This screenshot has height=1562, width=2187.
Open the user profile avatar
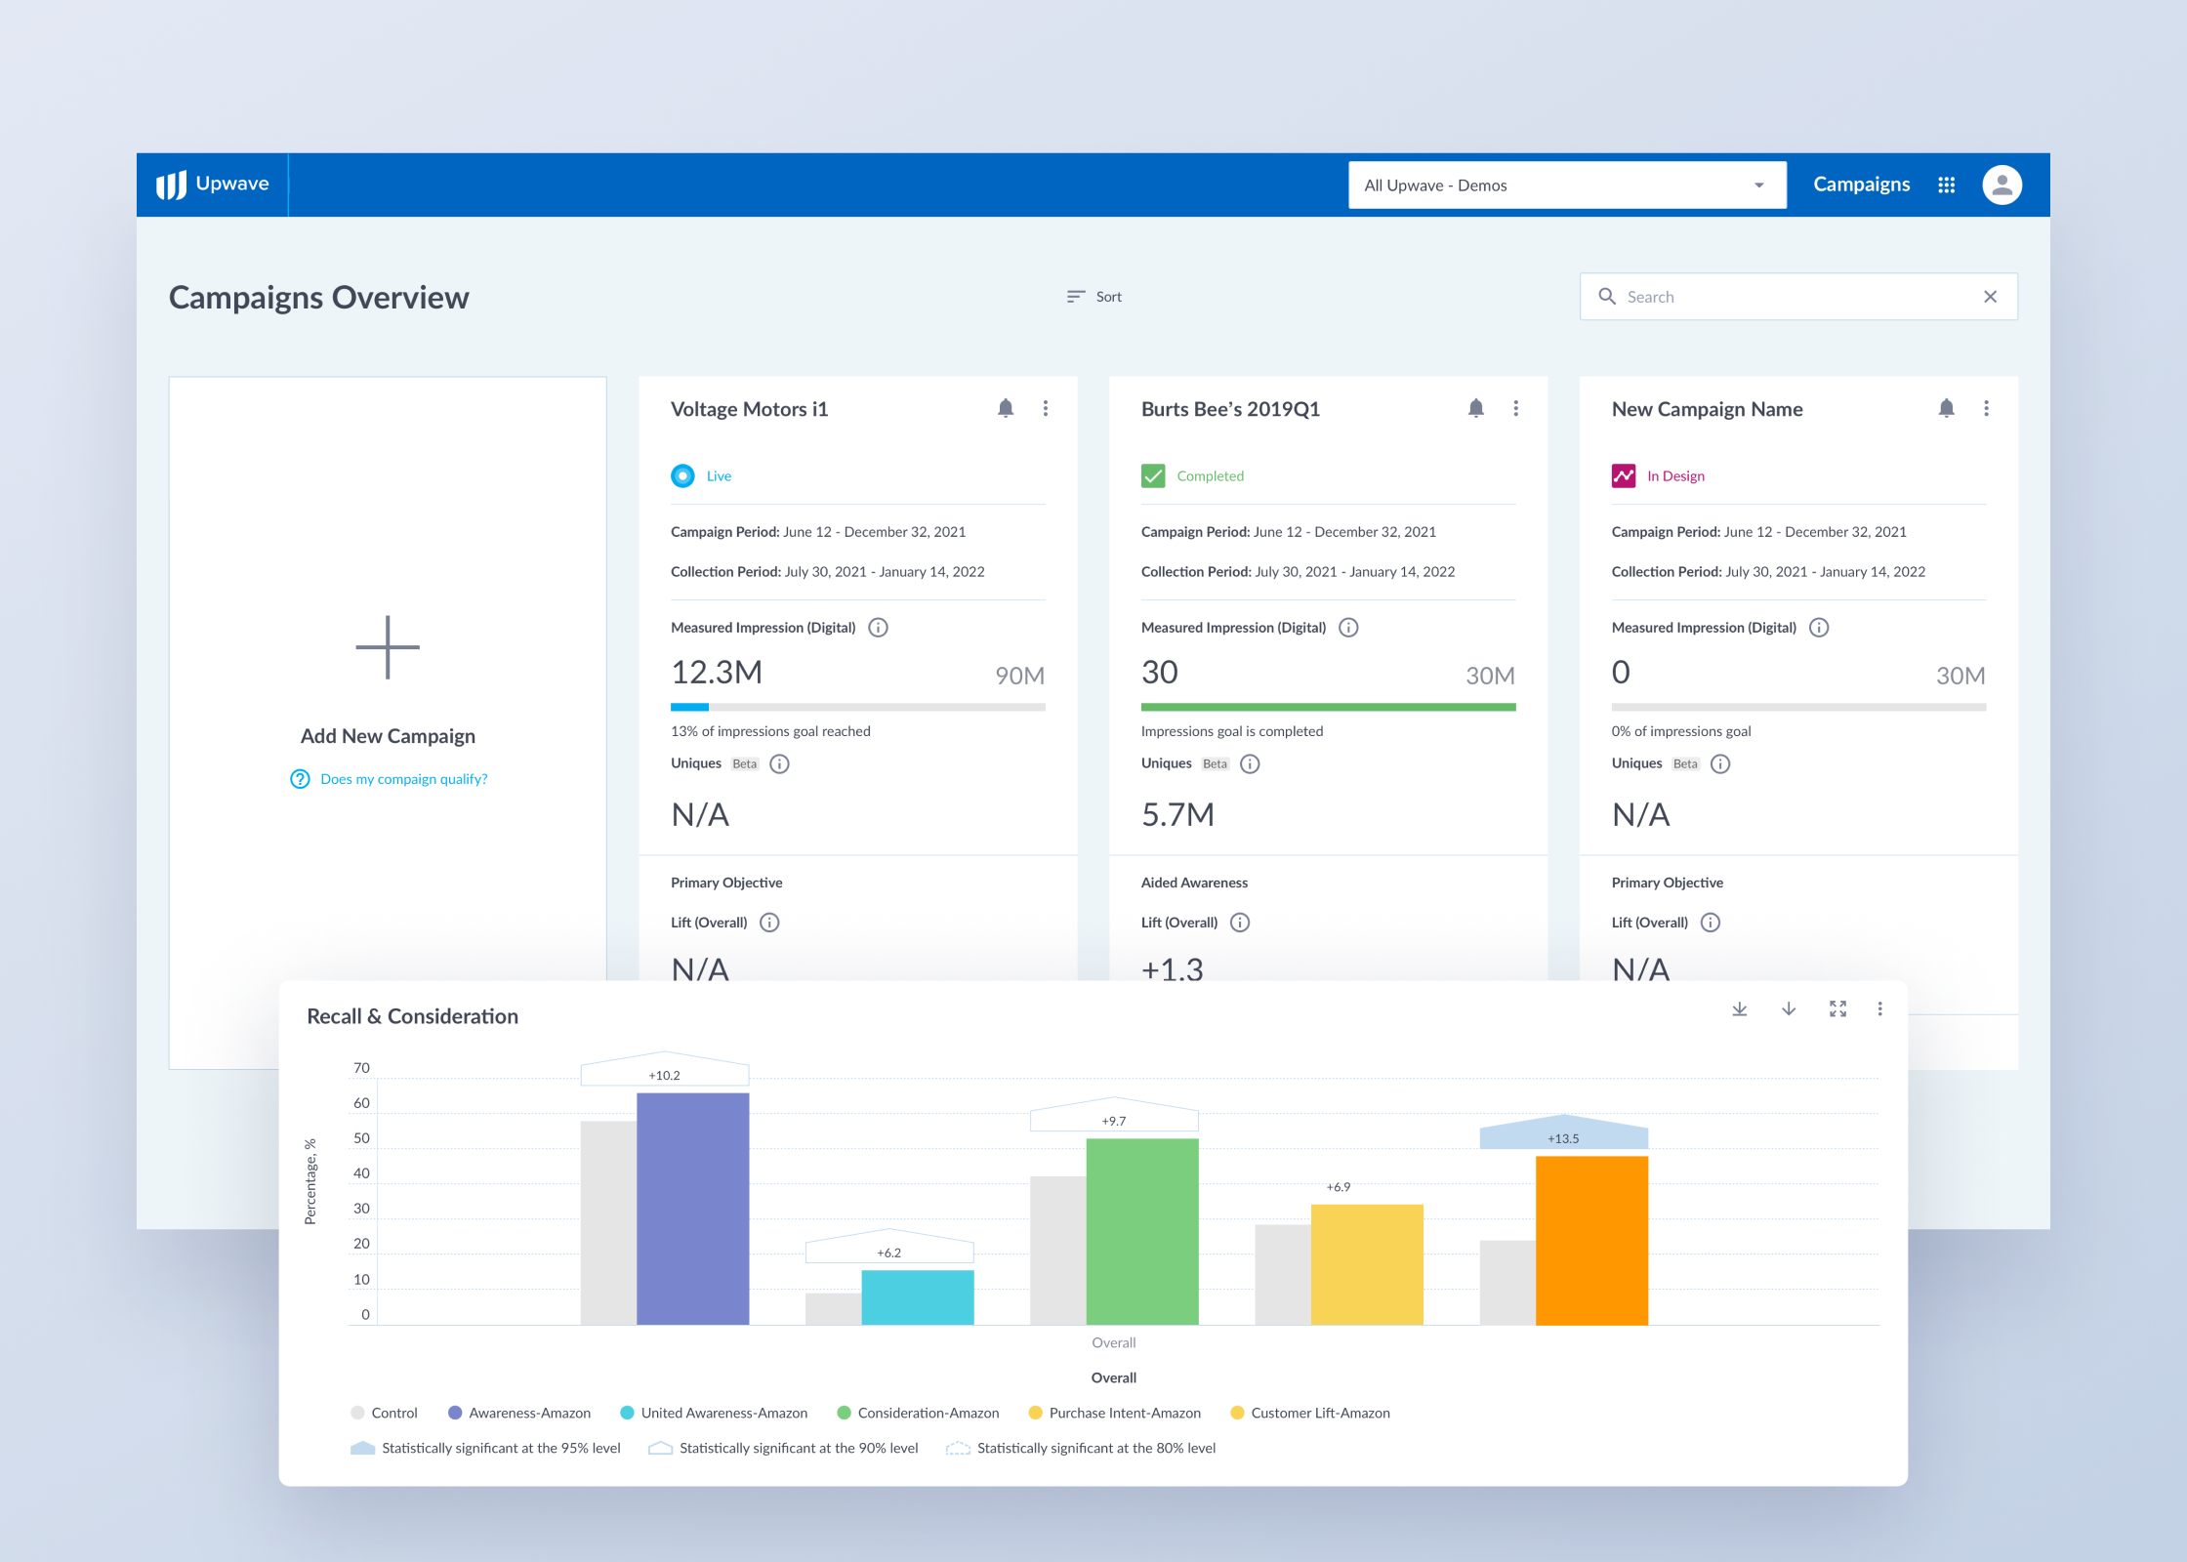click(x=2001, y=185)
